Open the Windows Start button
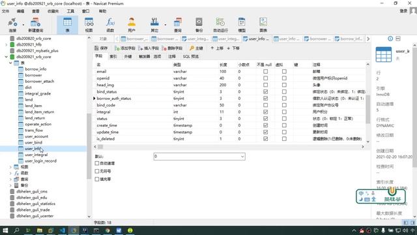This screenshot has height=235, width=417. (x=5, y=230)
